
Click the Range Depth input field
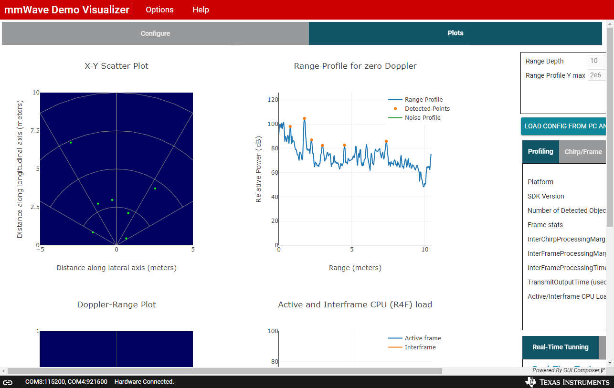coord(597,61)
